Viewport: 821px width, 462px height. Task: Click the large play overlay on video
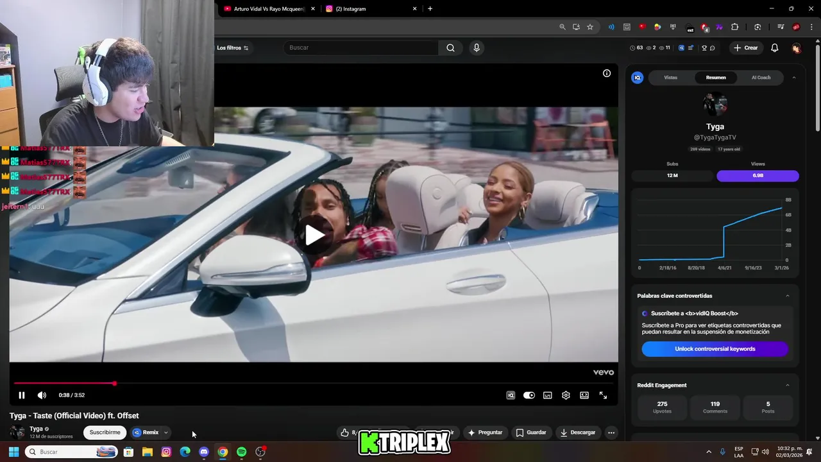tap(314, 235)
